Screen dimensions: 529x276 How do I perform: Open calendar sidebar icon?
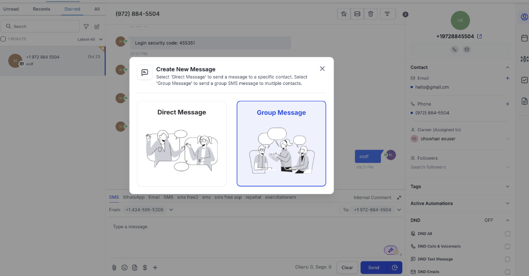point(524,38)
